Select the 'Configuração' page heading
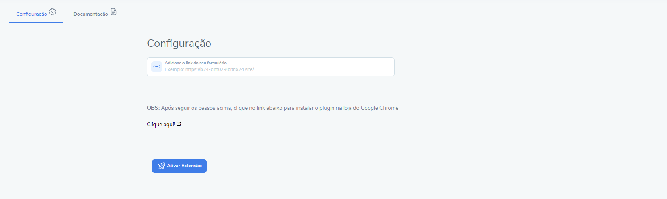The image size is (667, 199). pyautogui.click(x=179, y=43)
